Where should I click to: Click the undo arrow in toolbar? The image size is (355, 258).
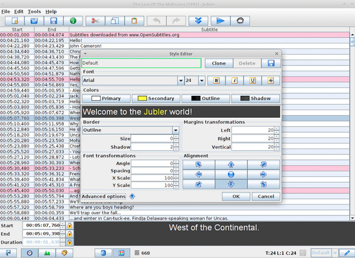[156, 21]
